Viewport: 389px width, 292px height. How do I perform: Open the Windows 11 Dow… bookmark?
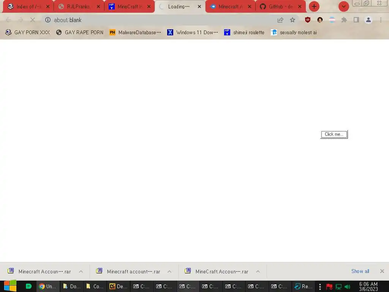point(193,32)
